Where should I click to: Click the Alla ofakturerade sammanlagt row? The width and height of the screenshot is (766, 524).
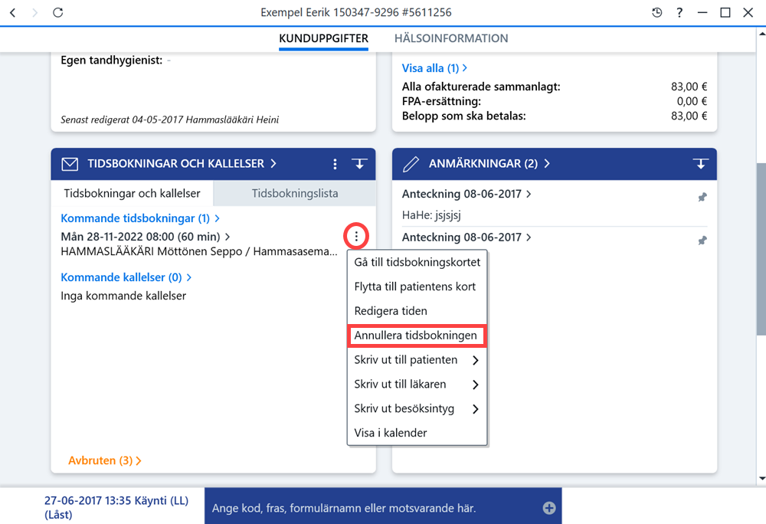click(555, 87)
